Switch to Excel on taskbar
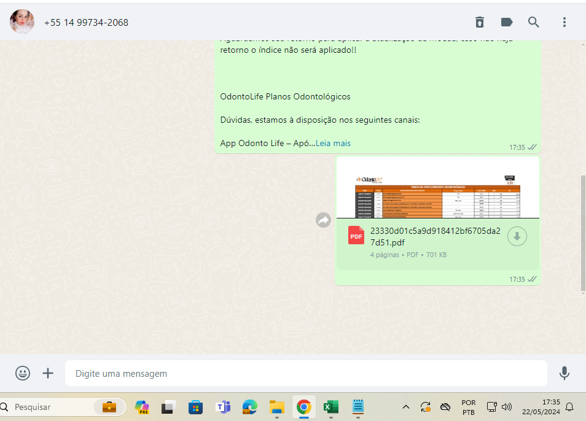The image size is (586, 421). [331, 407]
